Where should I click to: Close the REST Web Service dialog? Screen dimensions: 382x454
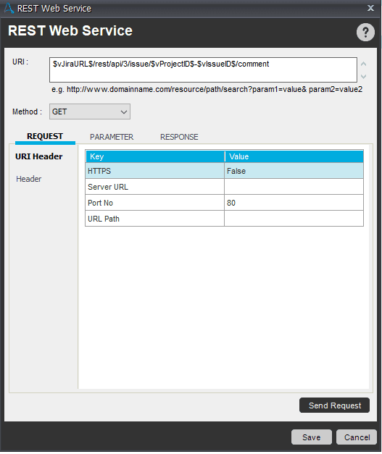click(370, 8)
